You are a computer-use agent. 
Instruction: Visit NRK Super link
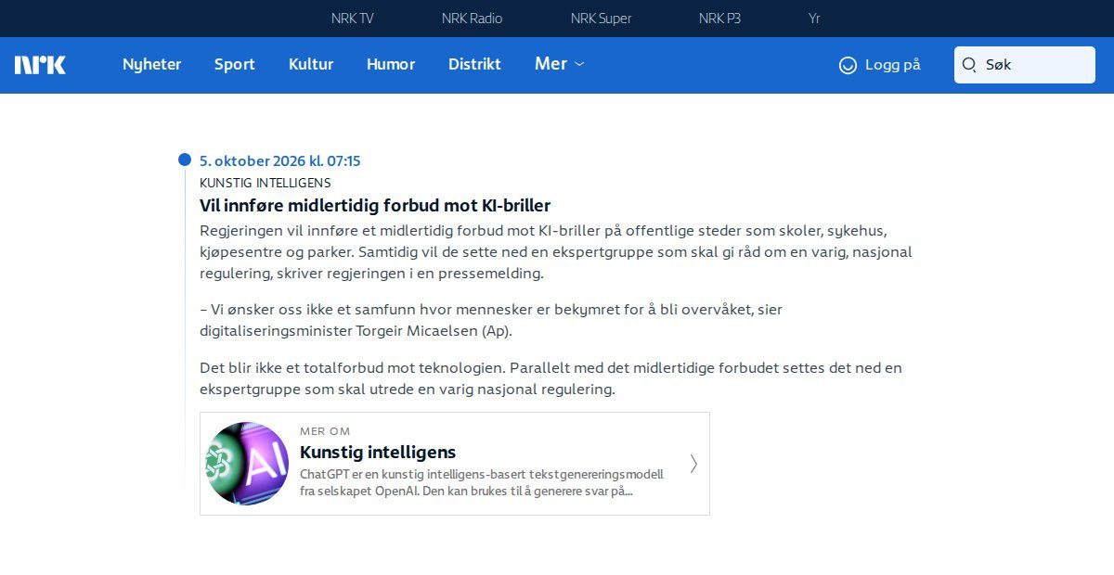(x=602, y=19)
